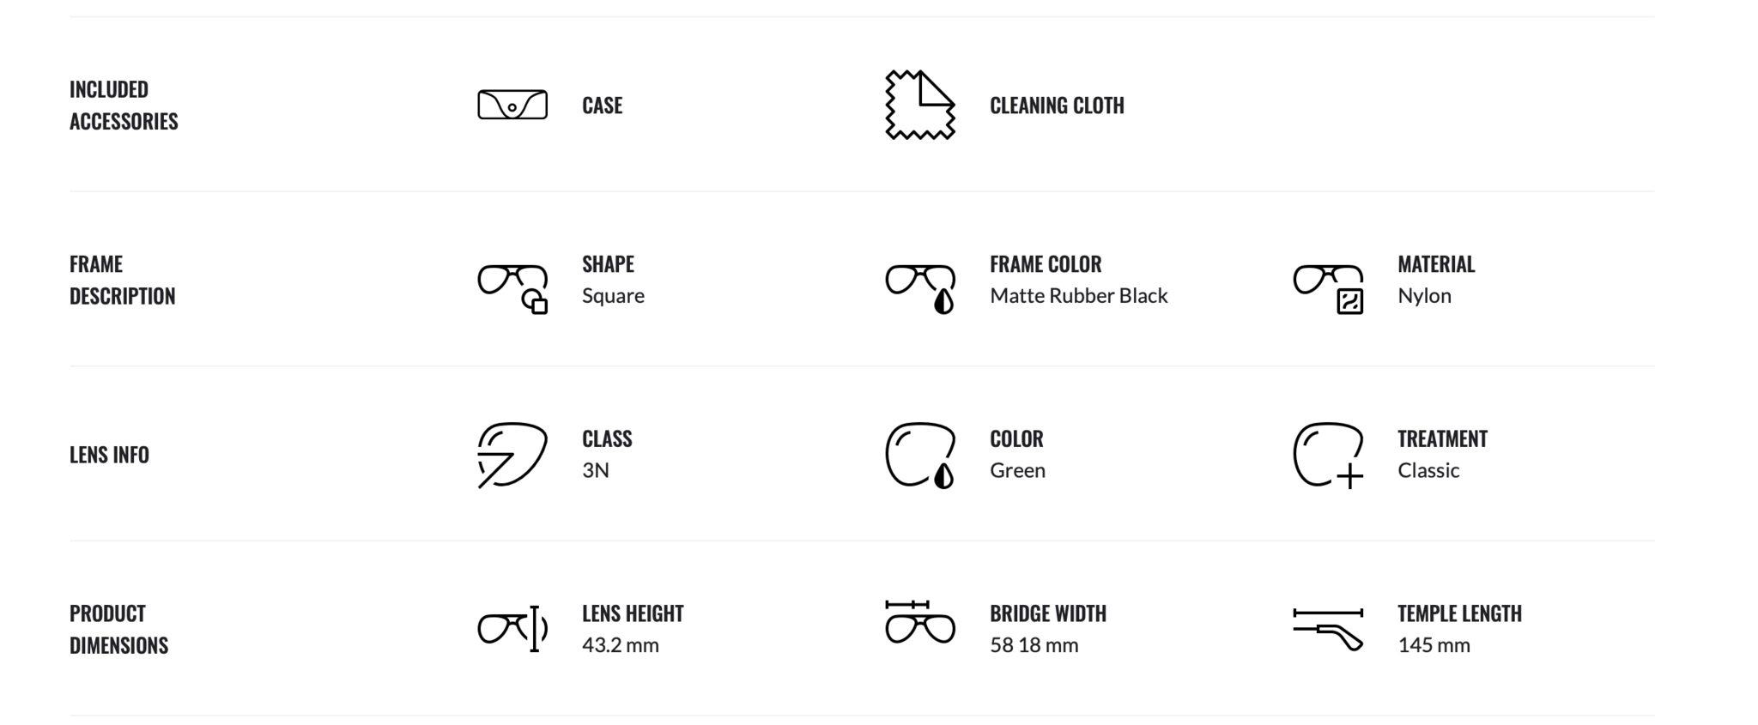Screen dimensions: 1758x725
Task: Click the Nylon material value
Action: (1424, 296)
